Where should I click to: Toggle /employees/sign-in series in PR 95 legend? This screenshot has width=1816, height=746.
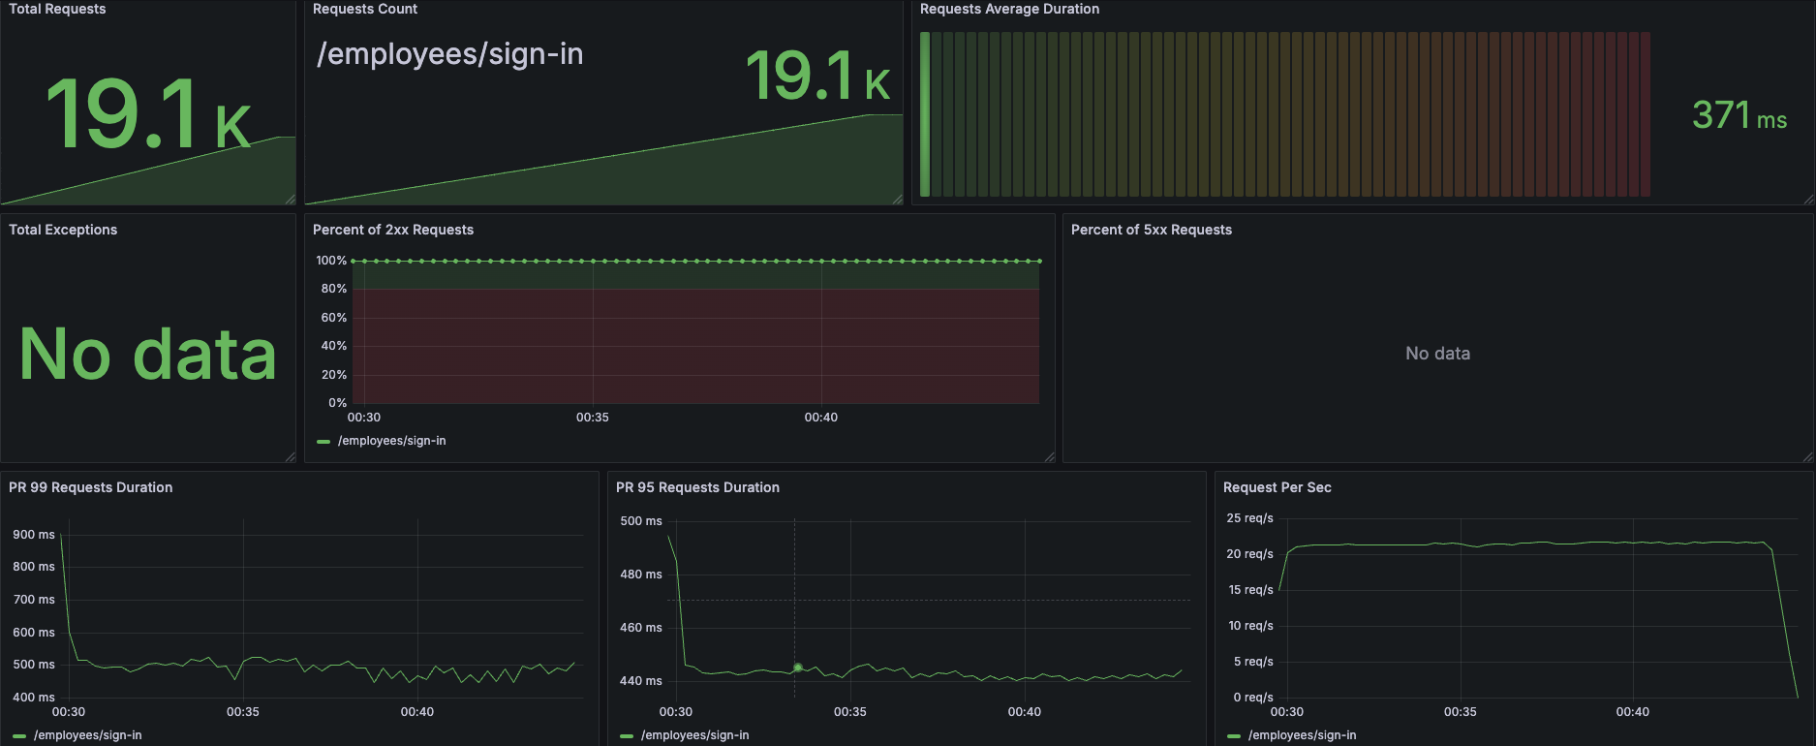(x=694, y=735)
